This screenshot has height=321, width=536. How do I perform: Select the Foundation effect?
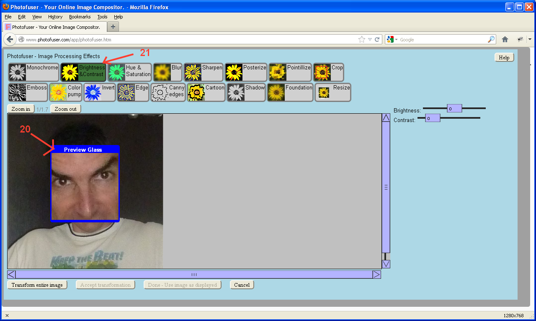coord(290,92)
